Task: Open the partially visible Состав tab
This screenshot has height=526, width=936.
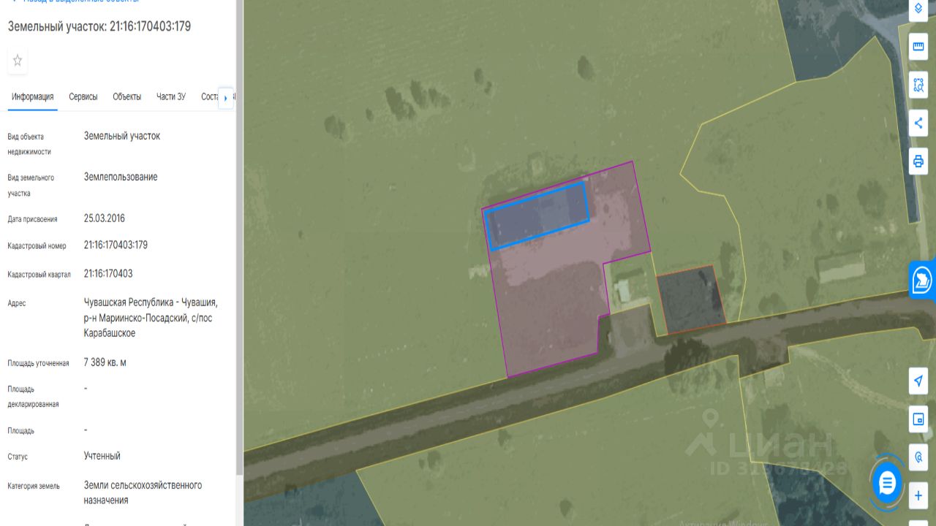Action: click(x=209, y=96)
